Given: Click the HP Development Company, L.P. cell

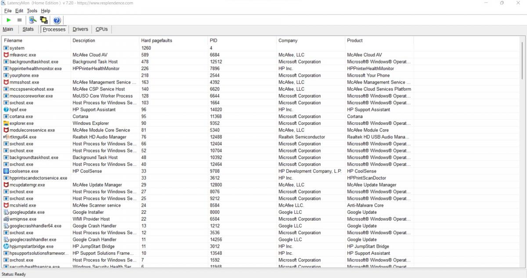Looking at the screenshot, I should click(310, 171).
